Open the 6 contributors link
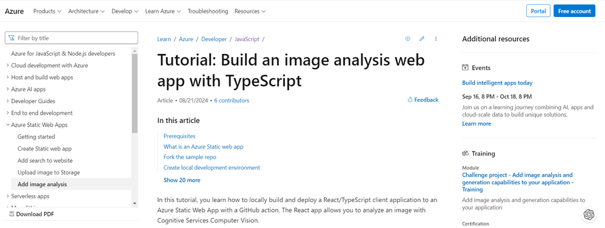The width and height of the screenshot is (605, 228). click(232, 100)
